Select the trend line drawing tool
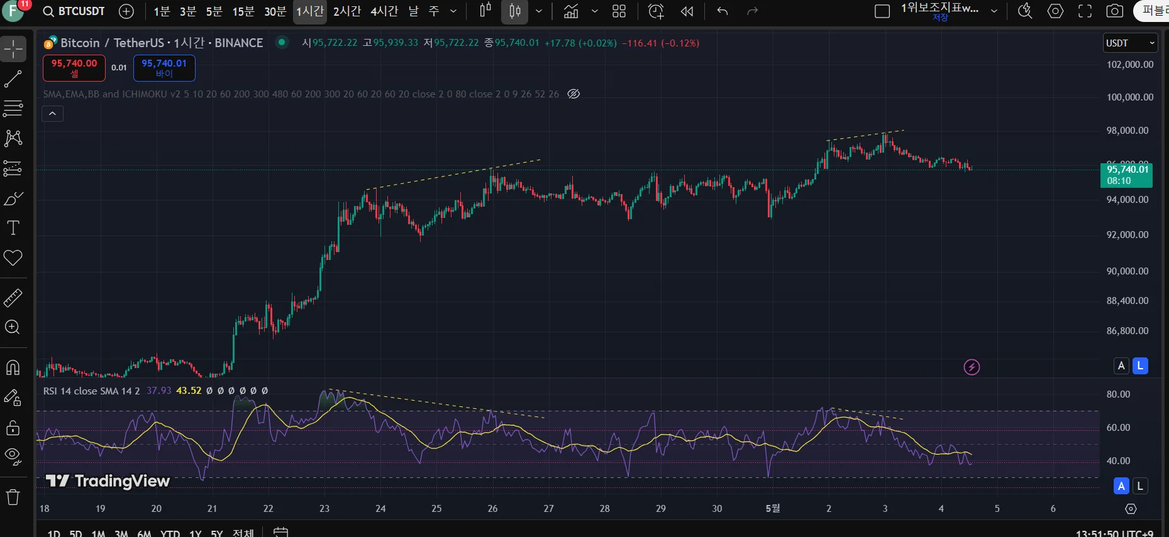 13,79
